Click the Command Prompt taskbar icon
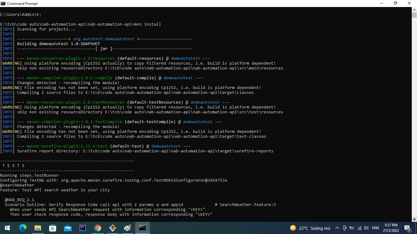417x234 pixels. click(x=142, y=228)
